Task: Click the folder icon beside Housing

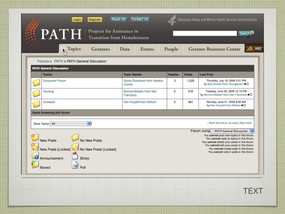Action: (36, 94)
